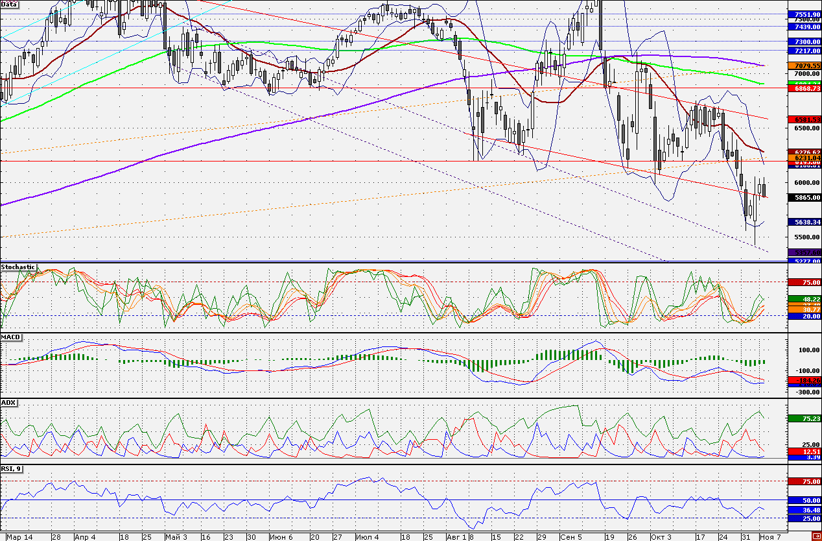Viewport: 822px width, 541px height.
Task: Click the 36.48 RSI value label
Action: click(804, 511)
